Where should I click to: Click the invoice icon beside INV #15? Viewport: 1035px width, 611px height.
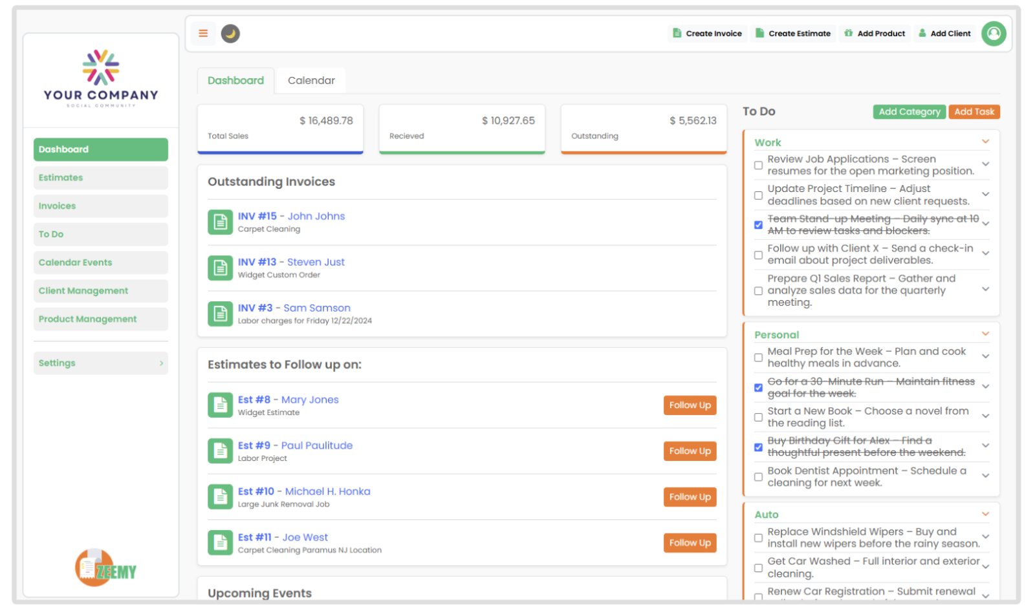tap(220, 222)
